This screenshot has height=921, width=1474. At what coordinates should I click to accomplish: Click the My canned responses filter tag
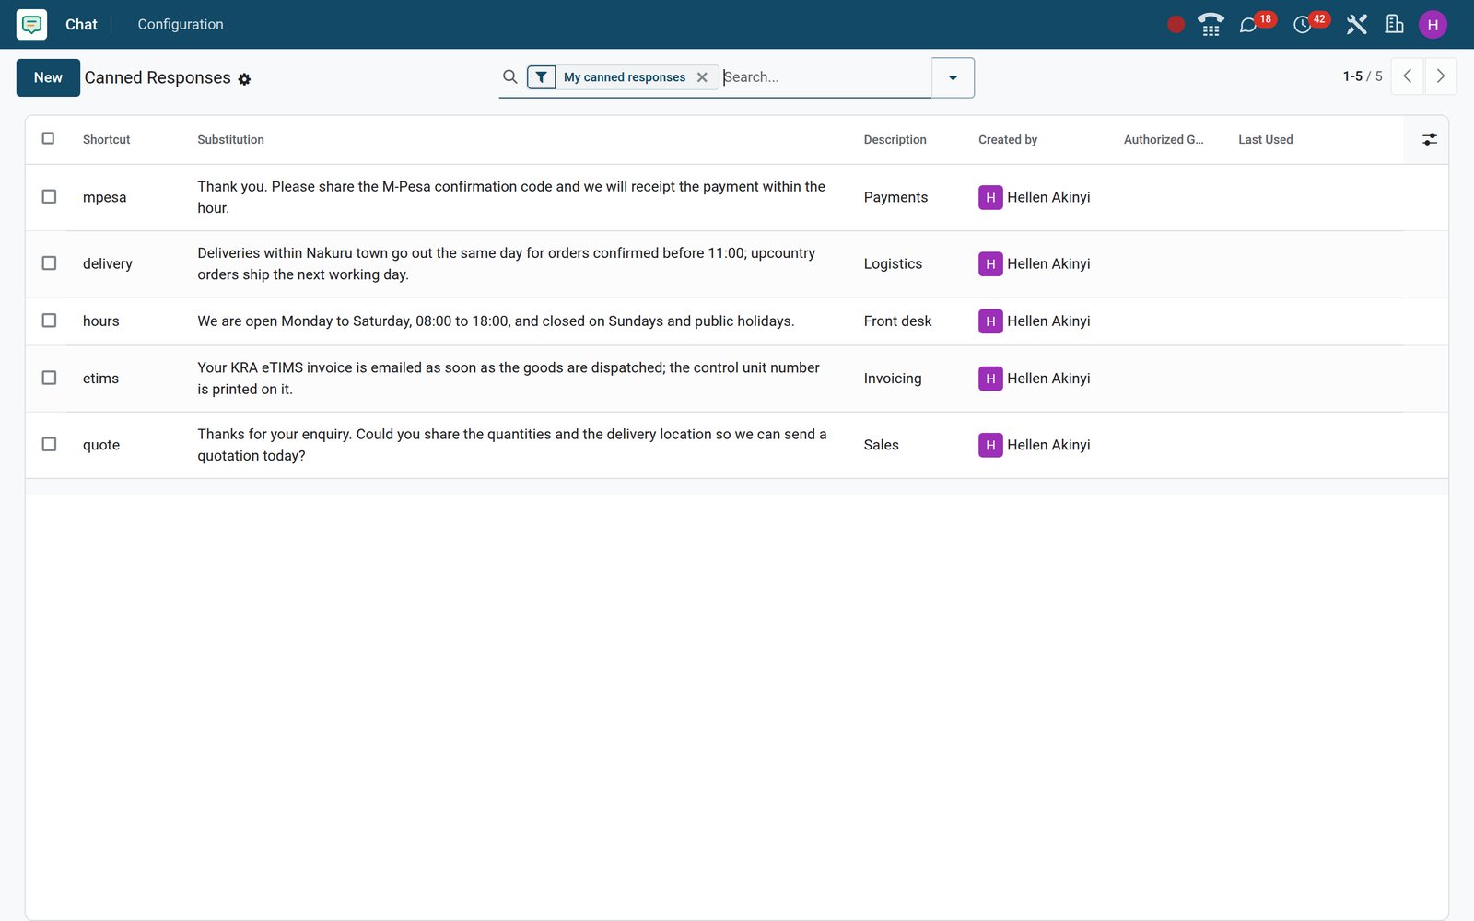coord(625,77)
